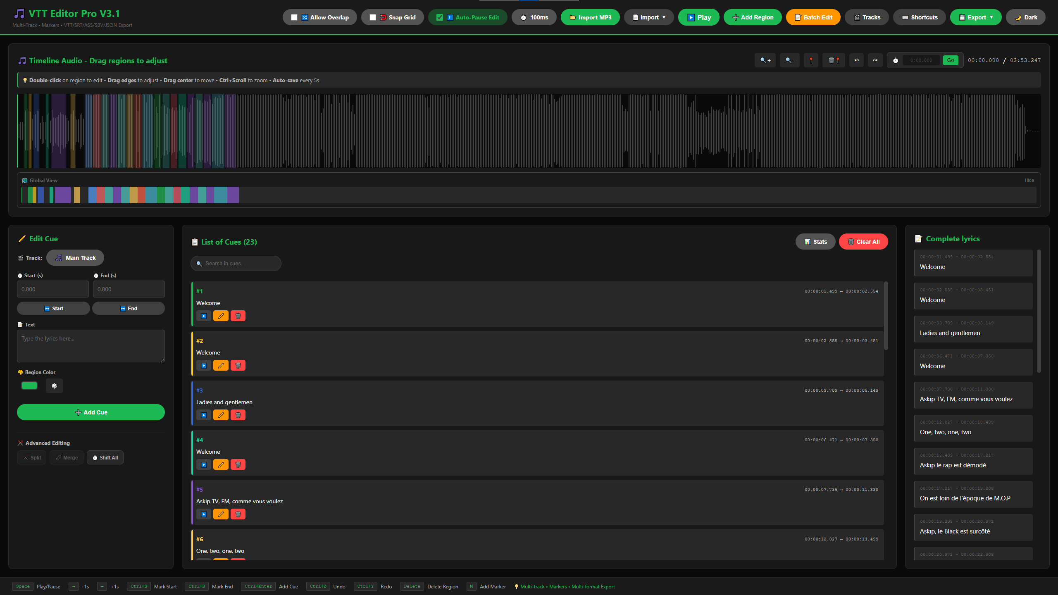The width and height of the screenshot is (1058, 595).
Task: Play cue #5 Askip TV, FM
Action: [204, 514]
